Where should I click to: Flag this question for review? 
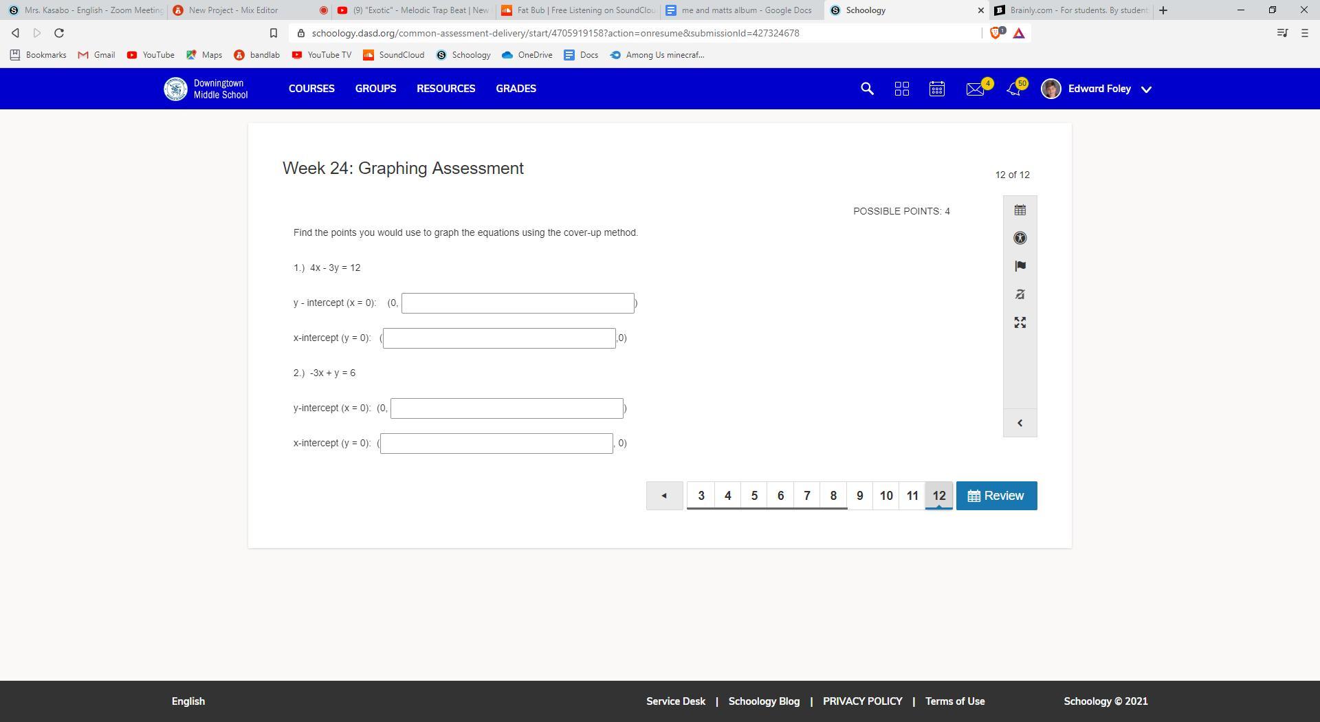[1020, 266]
